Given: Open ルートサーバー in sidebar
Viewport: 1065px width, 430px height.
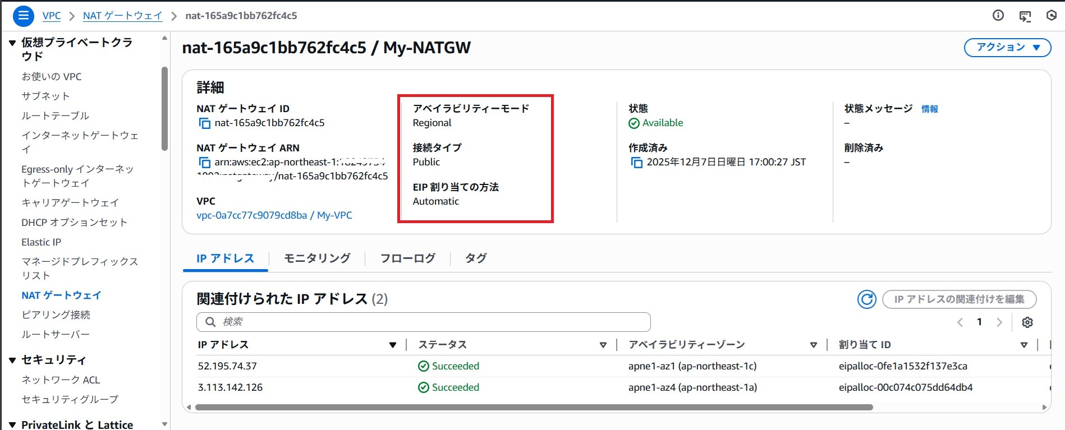Looking at the screenshot, I should (x=56, y=335).
